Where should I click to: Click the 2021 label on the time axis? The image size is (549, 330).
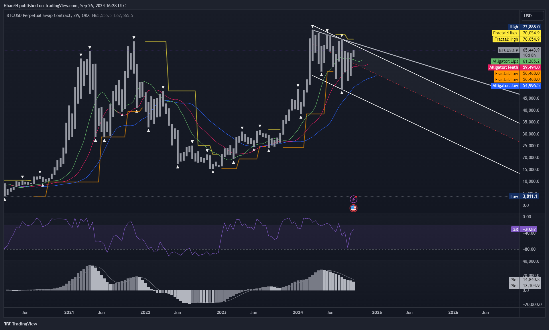pos(69,313)
